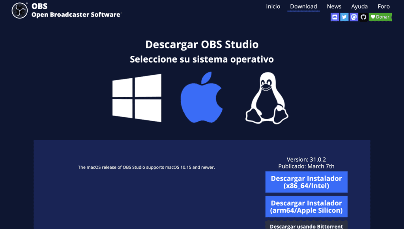Viewport: 404px width, 229px height.
Task: Click Descargar Instalador (arm64/Apple Silicon) button
Action: tap(306, 207)
